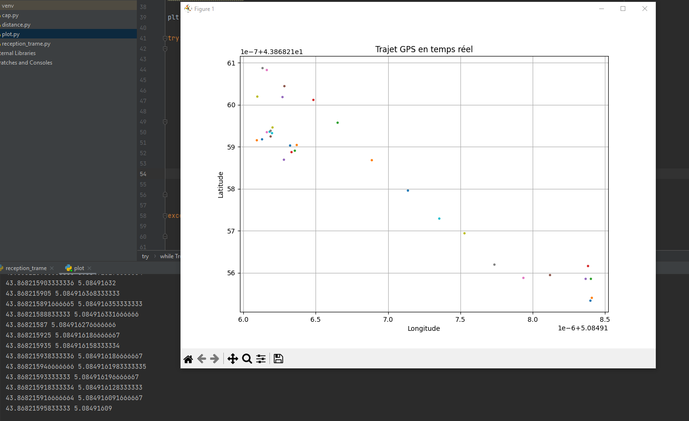Open cap.py in the project tree
This screenshot has height=421, width=689.
[x=10, y=15]
